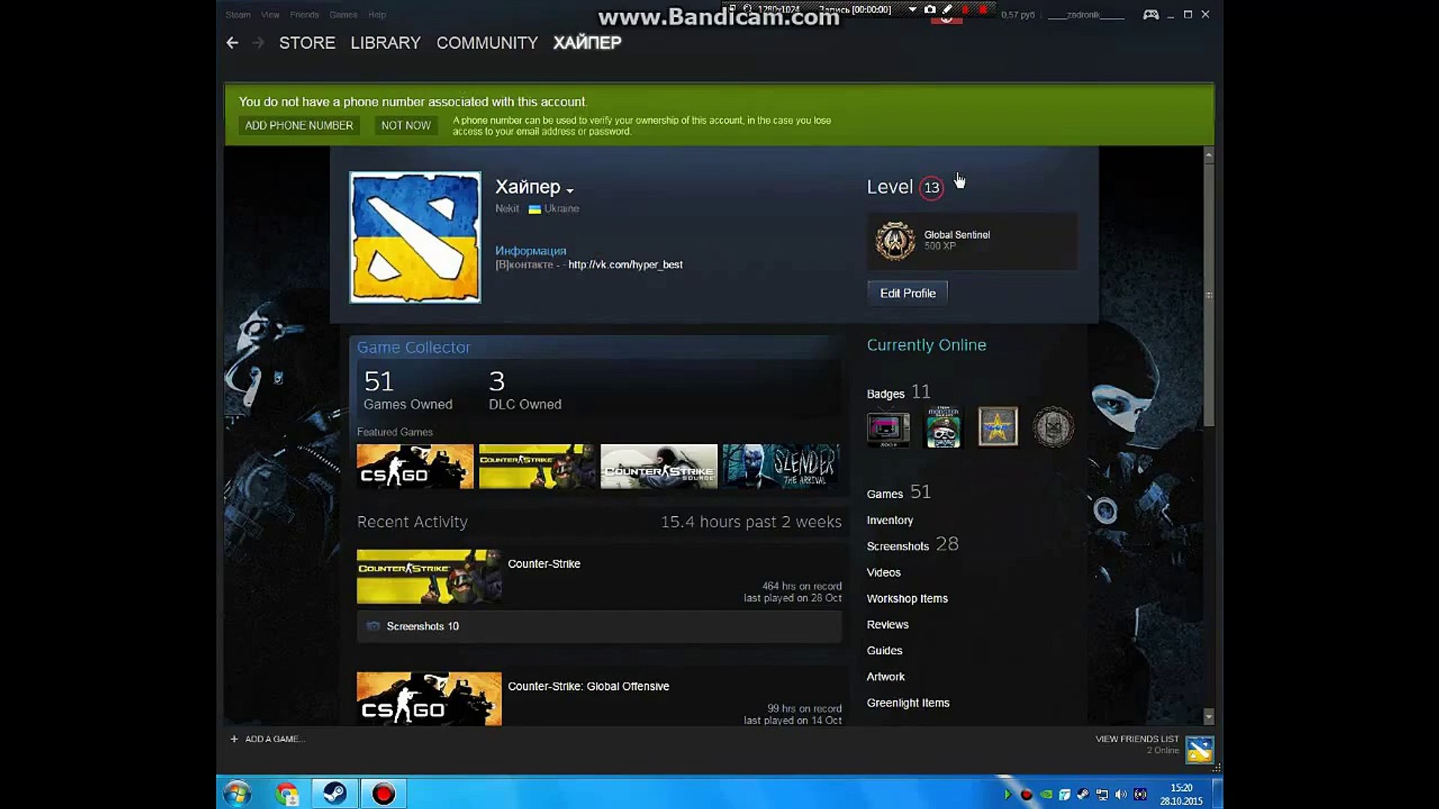Open the vk.com/hyper_best profile link
This screenshot has width=1439, height=809.
626,264
